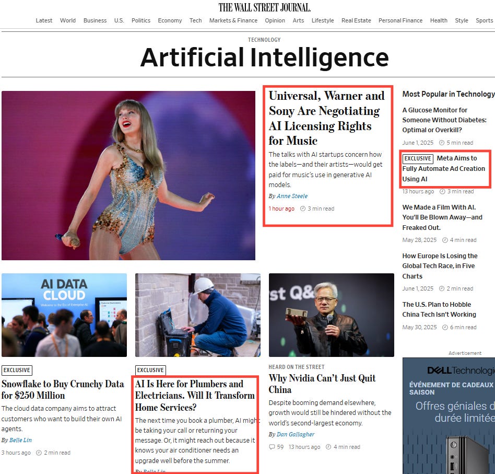This screenshot has width=495, height=474.
Task: Click the '1 hour ago' timestamp
Action: pos(281,209)
